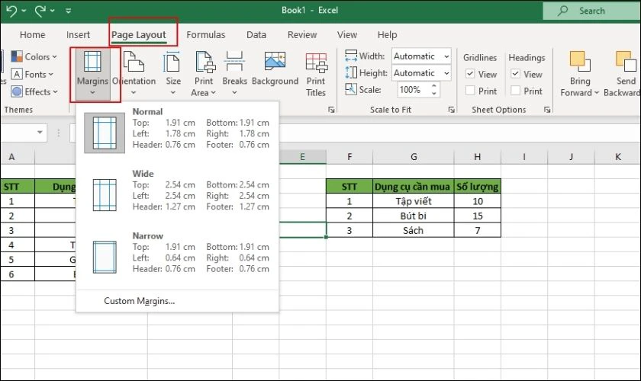Click the Print Area icon
The width and height of the screenshot is (641, 381).
click(205, 62)
